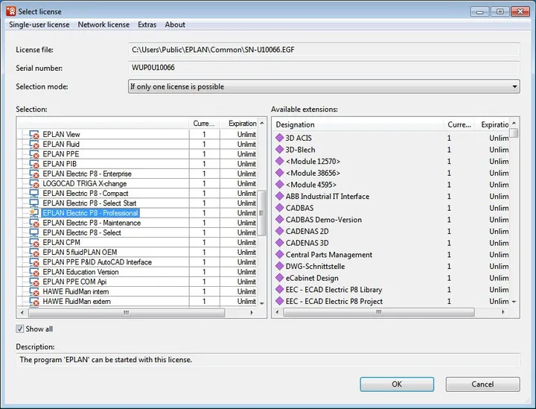Click the Select license window title icon
Viewport: 536px width, 409px height.
(x=11, y=11)
